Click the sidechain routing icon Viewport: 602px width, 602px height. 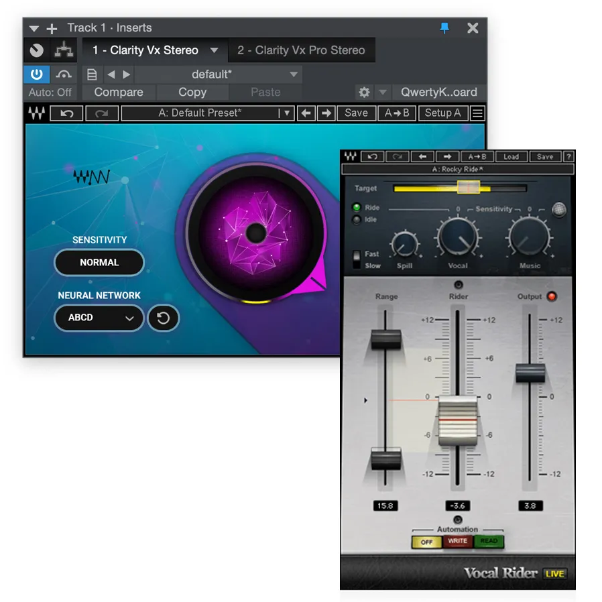(x=64, y=50)
